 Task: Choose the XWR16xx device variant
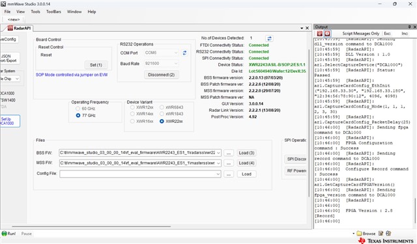pos(142,121)
